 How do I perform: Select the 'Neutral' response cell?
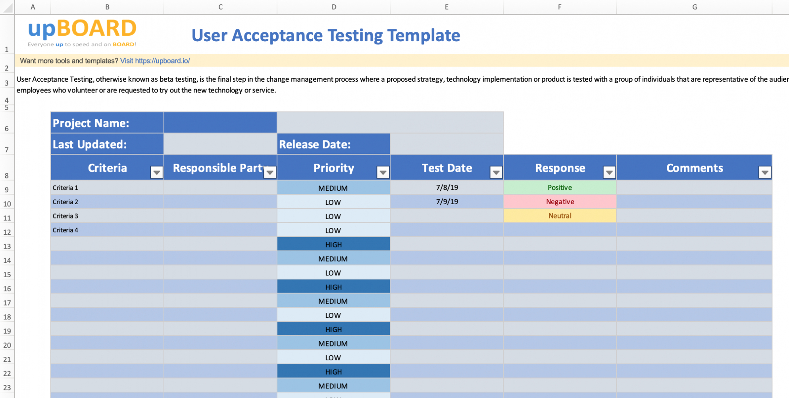[x=560, y=216]
